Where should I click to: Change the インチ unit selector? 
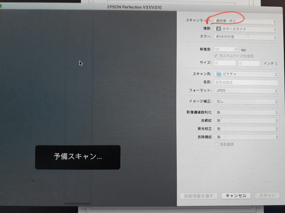pyautogui.click(x=270, y=63)
